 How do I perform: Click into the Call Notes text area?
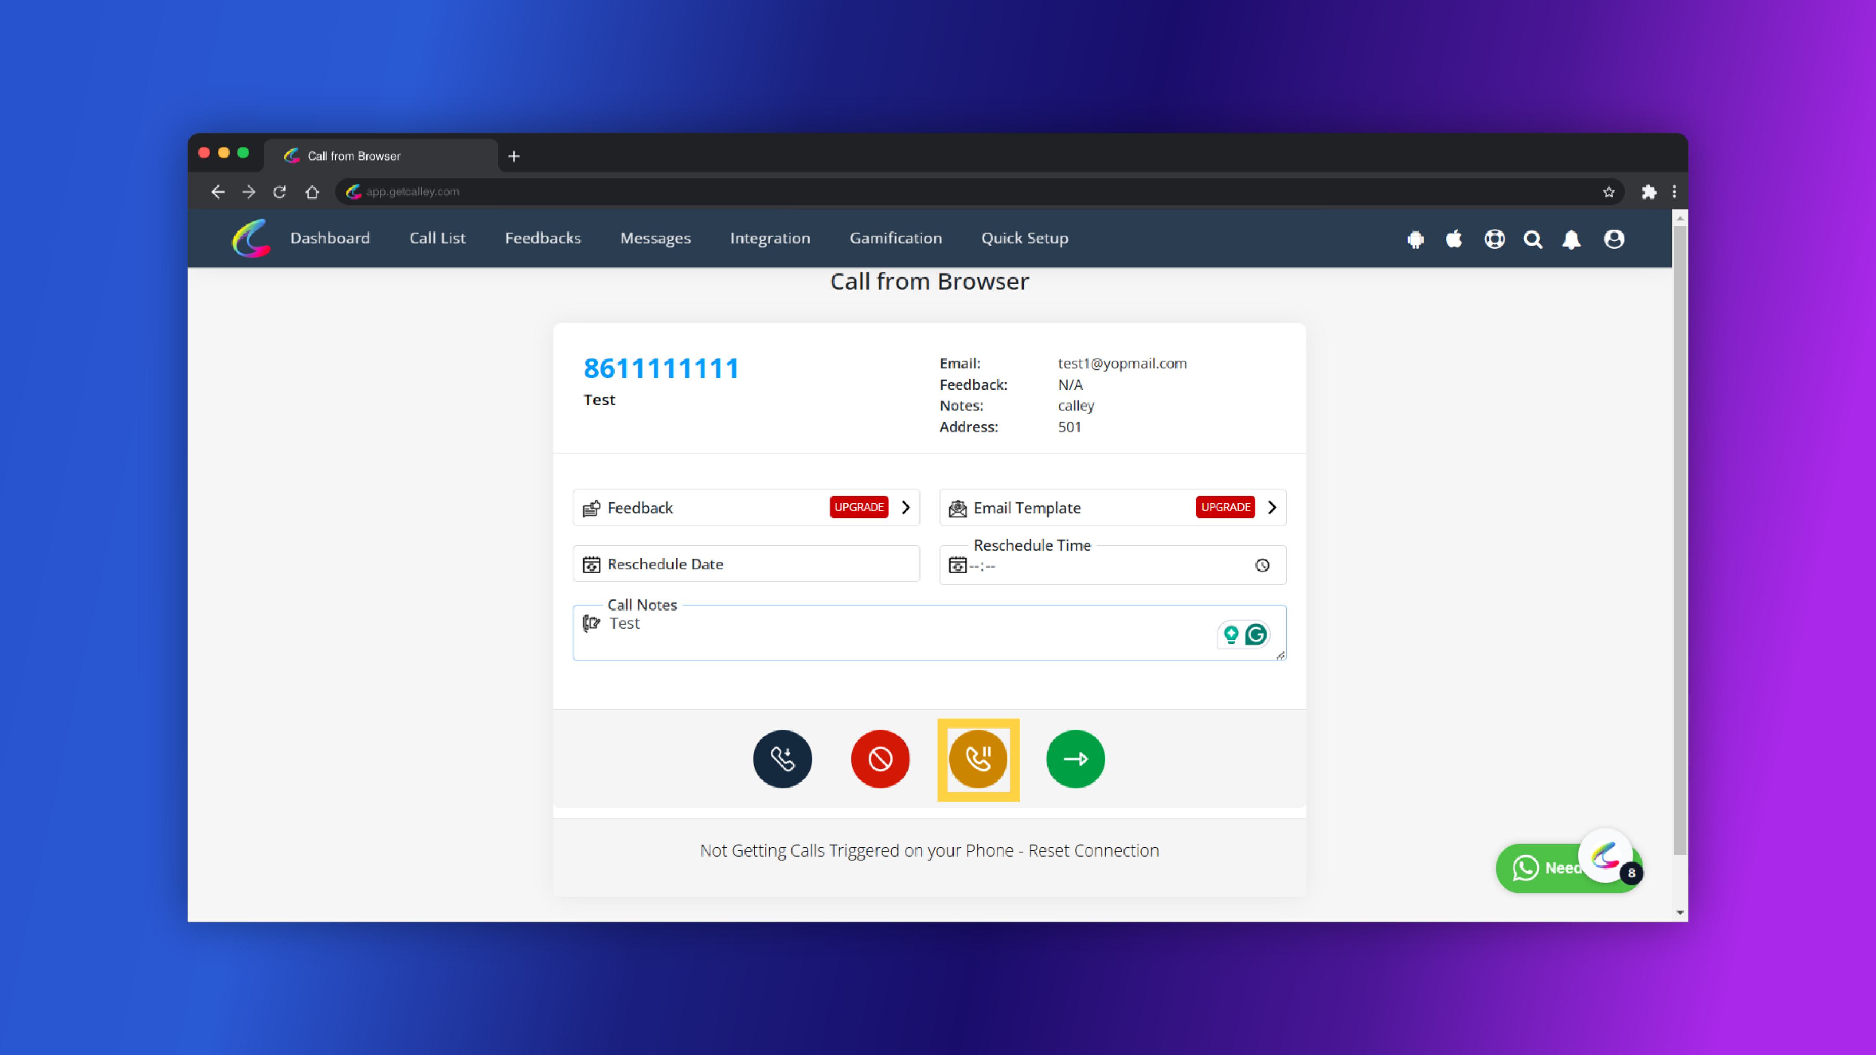coord(929,633)
